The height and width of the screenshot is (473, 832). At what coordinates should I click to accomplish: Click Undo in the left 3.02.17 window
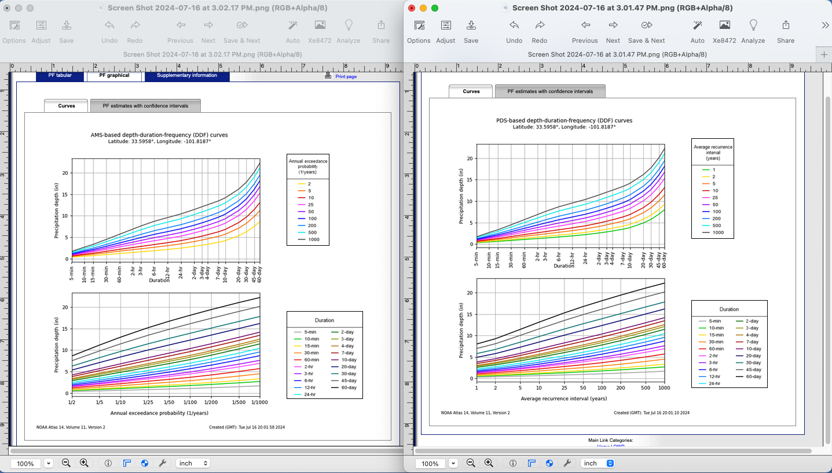(x=109, y=31)
